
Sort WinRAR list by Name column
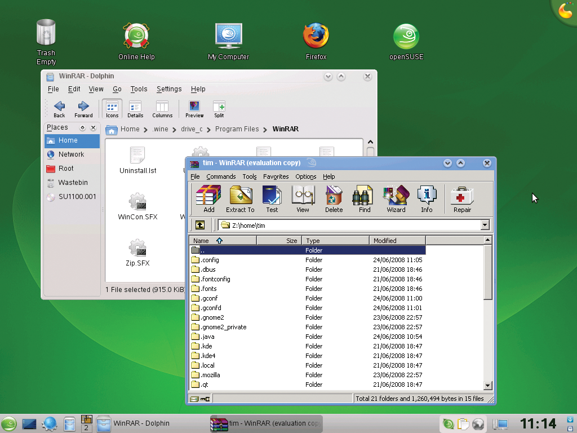coord(223,241)
